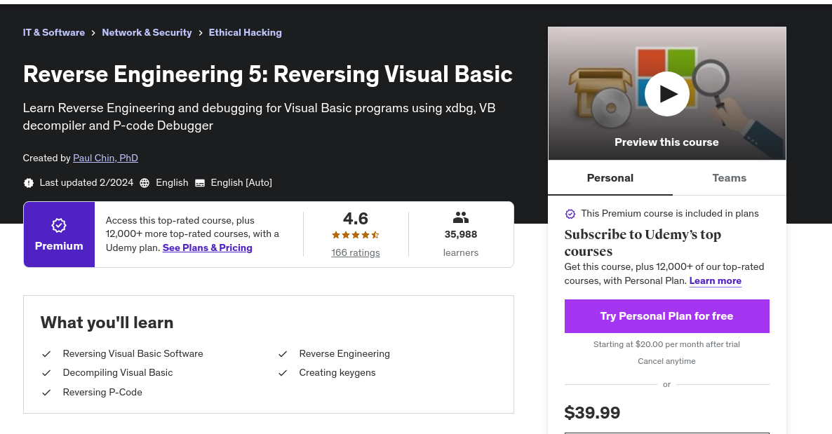
Task: Click checkmark beside Decompiling Visual Basic
Action: click(46, 373)
